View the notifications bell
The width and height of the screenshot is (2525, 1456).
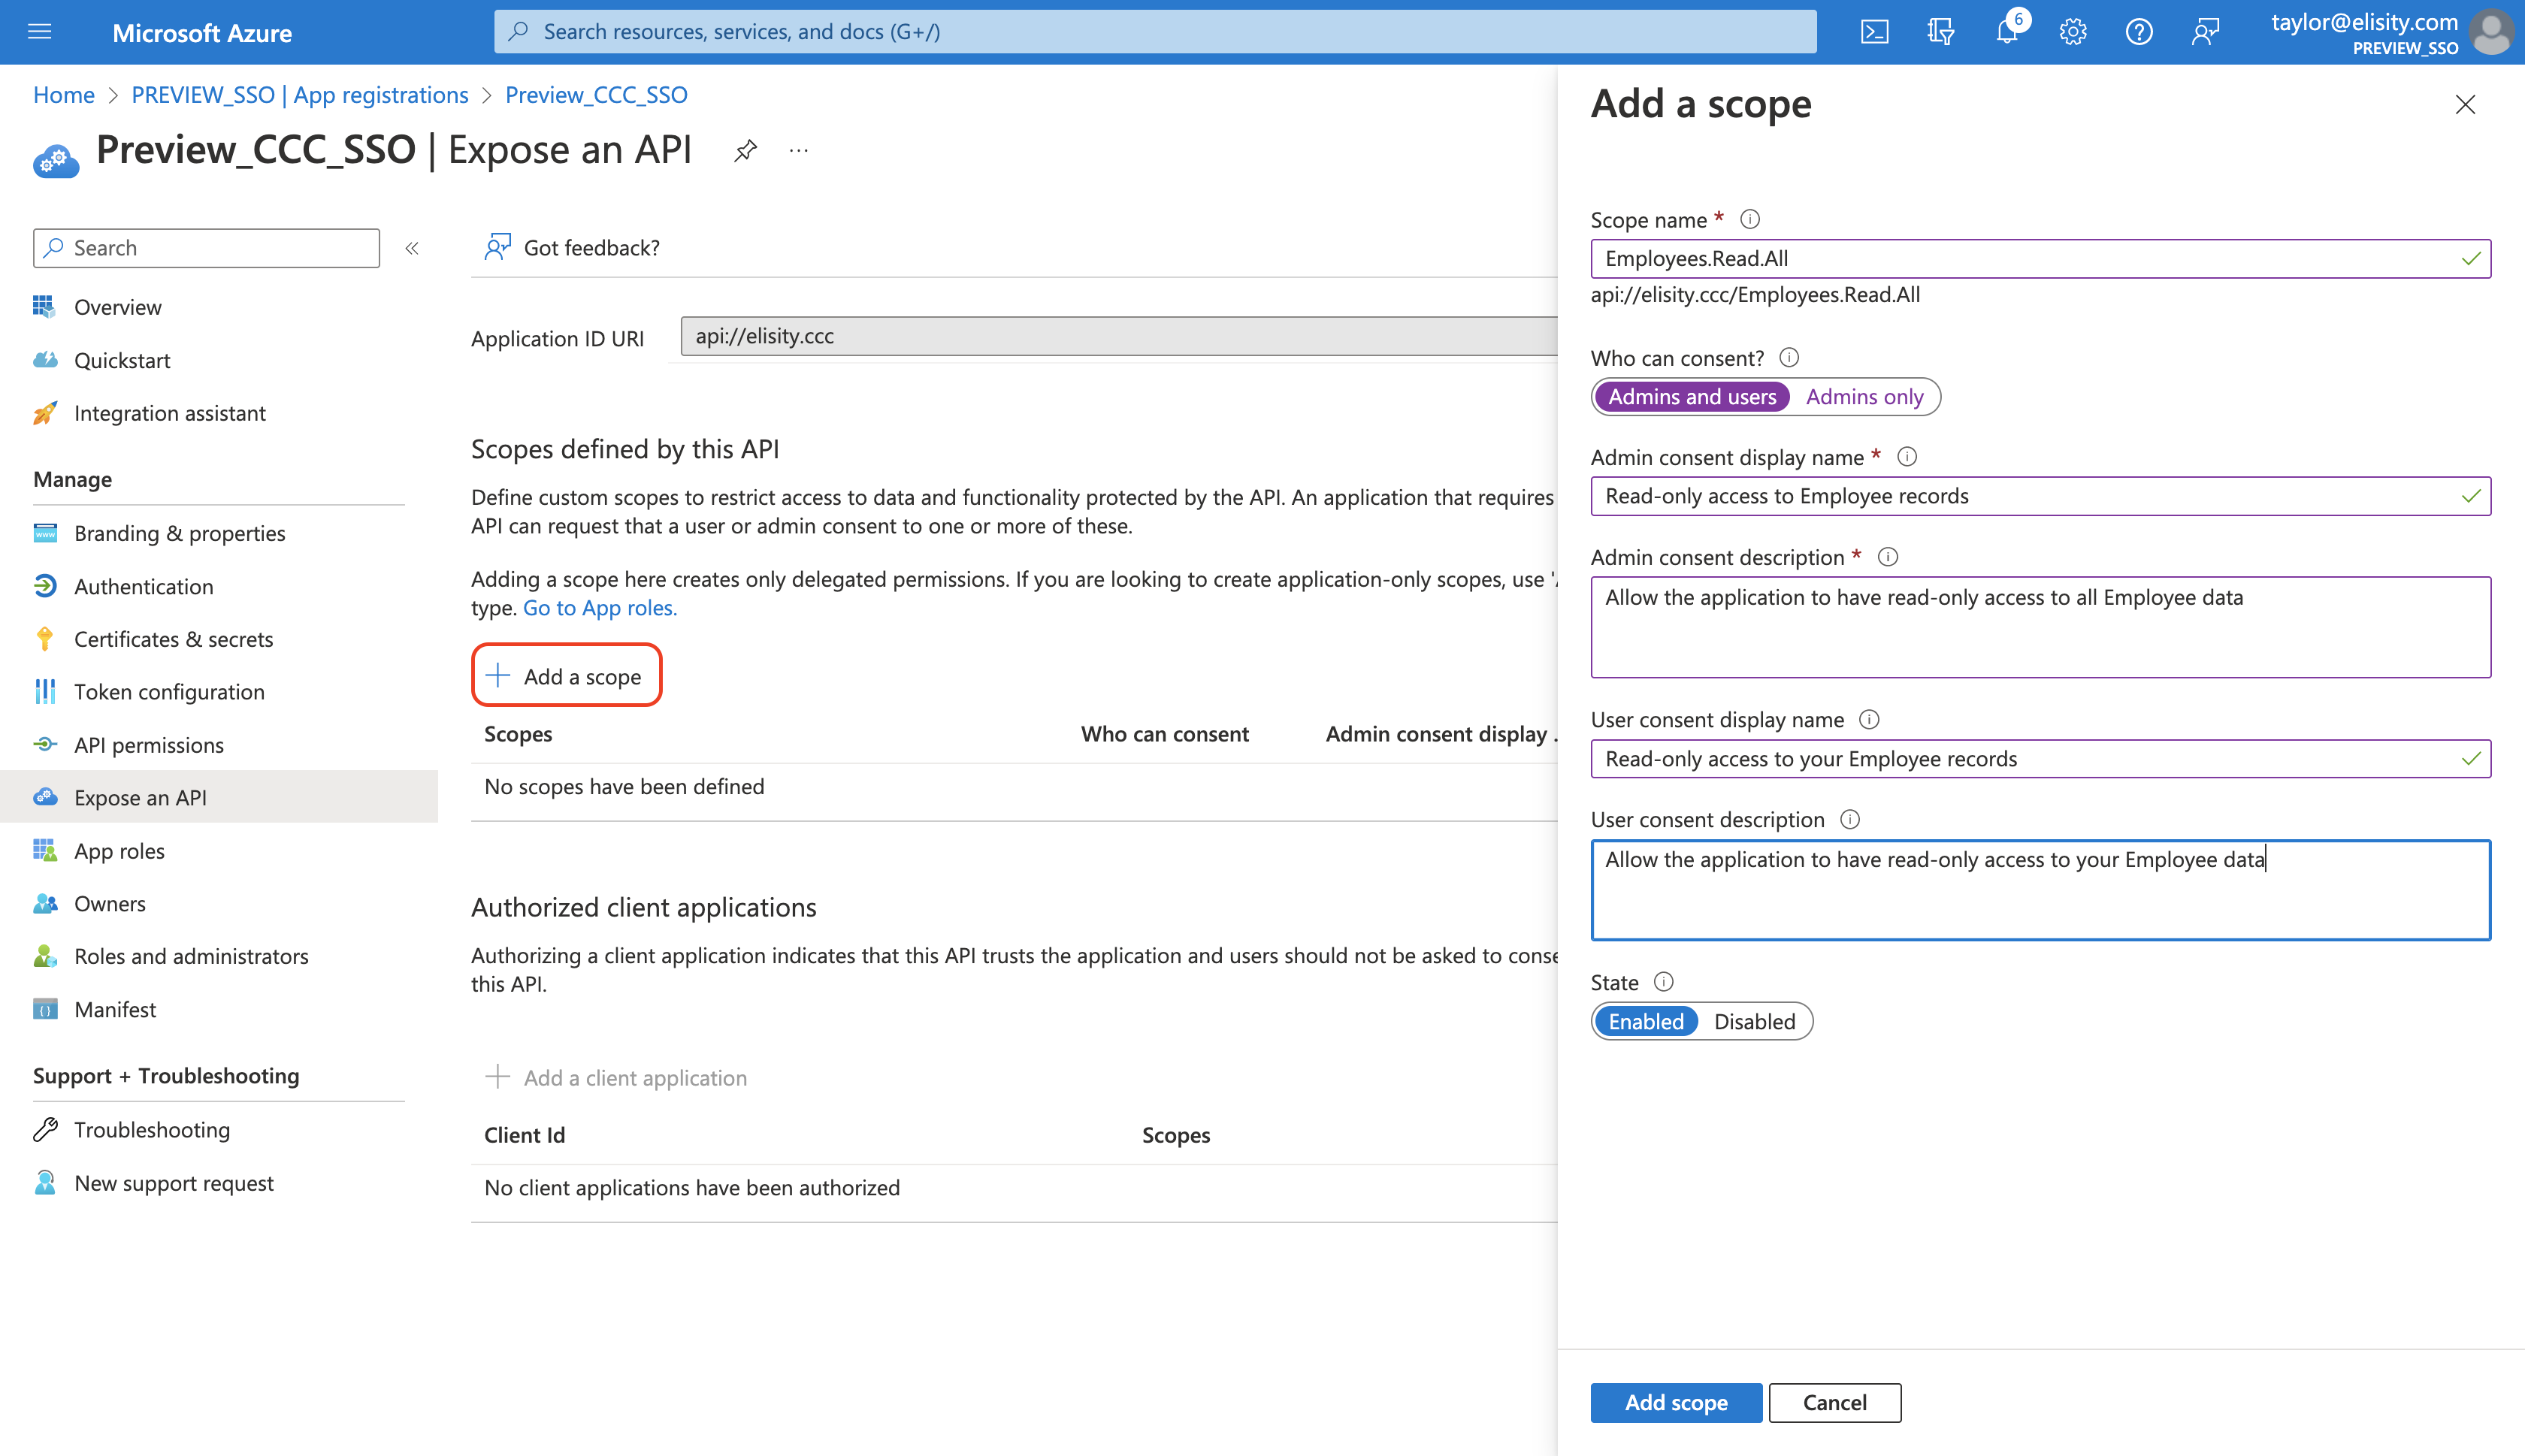2007,32
